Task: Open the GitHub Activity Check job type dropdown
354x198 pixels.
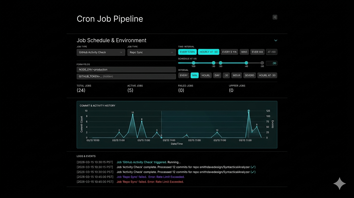Action: [101, 52]
